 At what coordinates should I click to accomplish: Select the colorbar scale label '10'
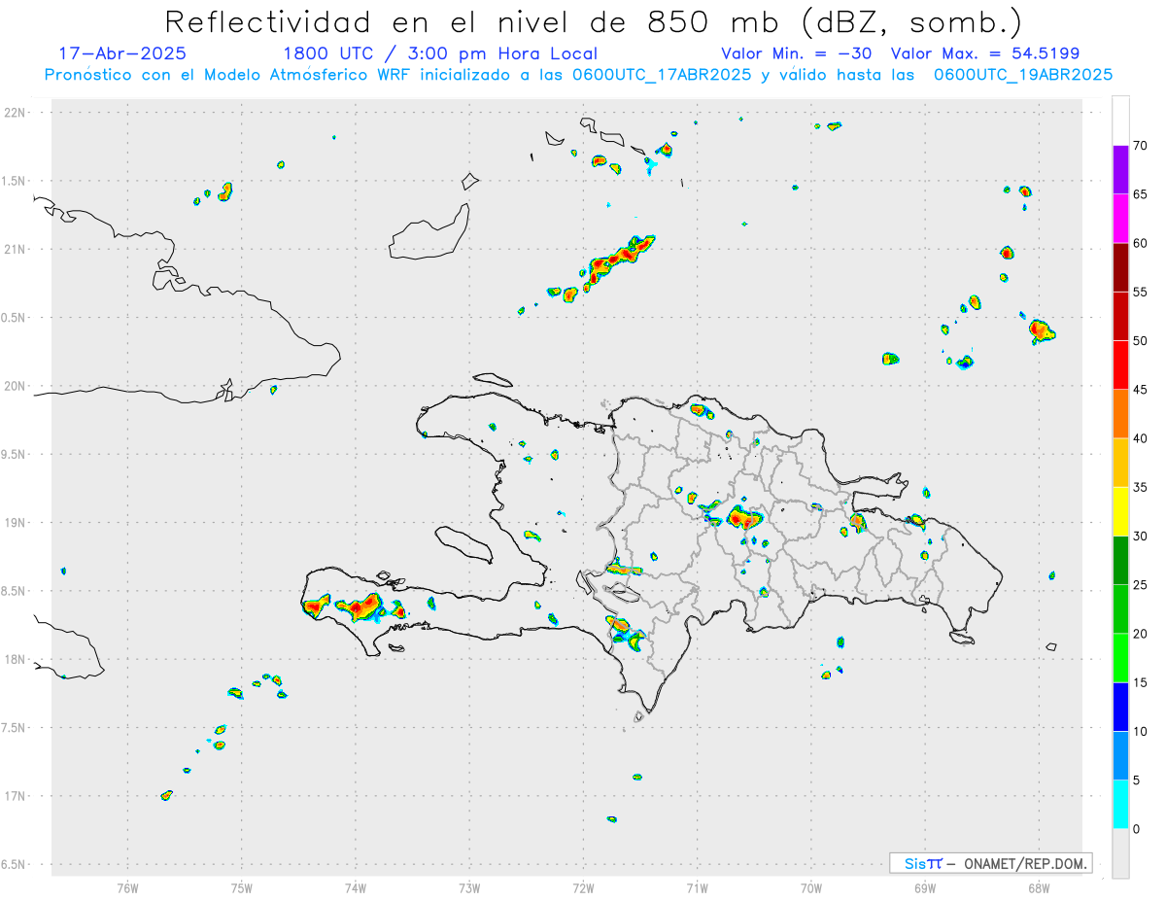click(1140, 731)
